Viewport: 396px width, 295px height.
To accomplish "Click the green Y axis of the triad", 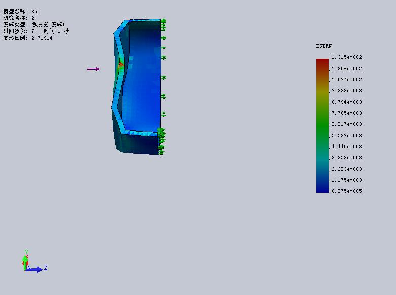I will (25, 262).
